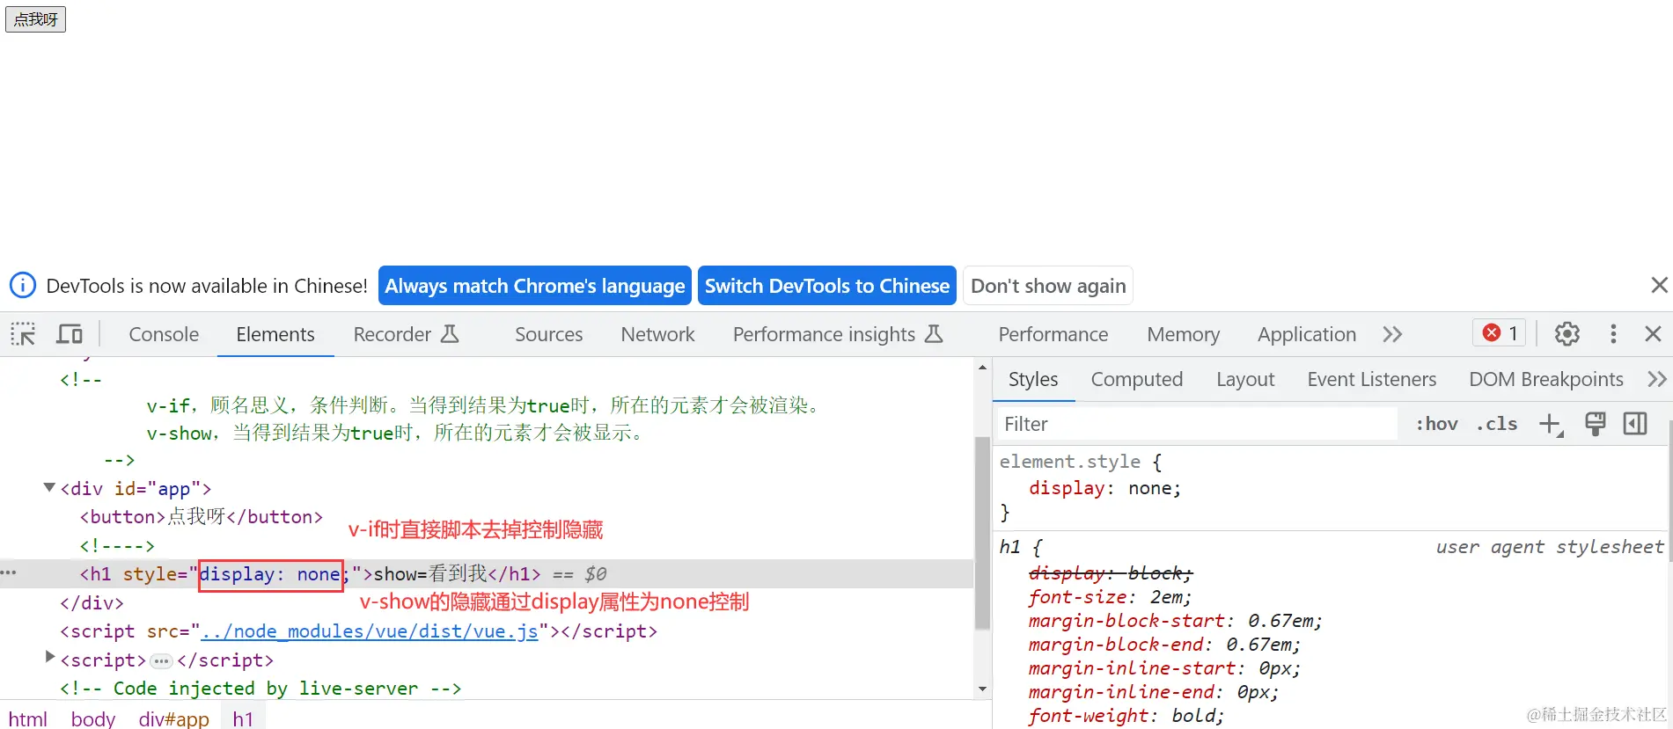
Task: Dismiss the language notification bar
Action: [x=1659, y=285]
